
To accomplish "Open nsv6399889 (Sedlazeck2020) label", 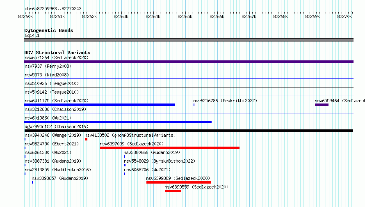I will tap(178, 178).
